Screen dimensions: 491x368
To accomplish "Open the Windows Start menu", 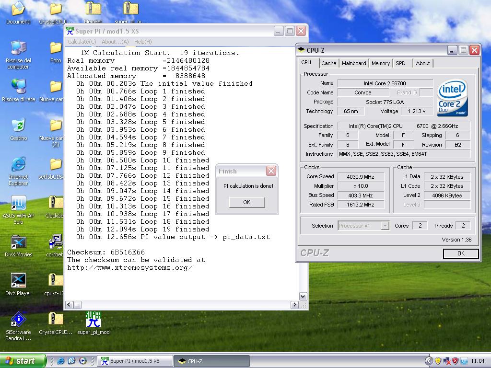I will pos(22,361).
